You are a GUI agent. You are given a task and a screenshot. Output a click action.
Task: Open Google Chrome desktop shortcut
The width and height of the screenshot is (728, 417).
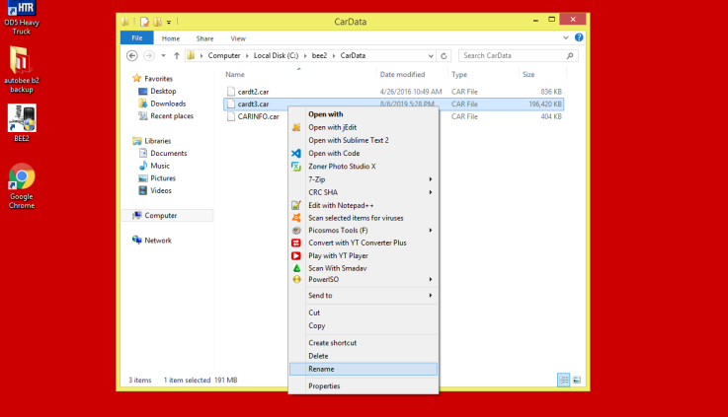pos(22,180)
